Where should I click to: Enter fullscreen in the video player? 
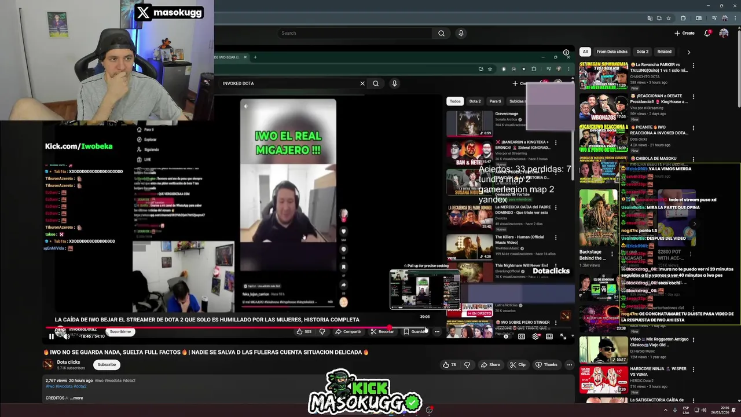563,336
